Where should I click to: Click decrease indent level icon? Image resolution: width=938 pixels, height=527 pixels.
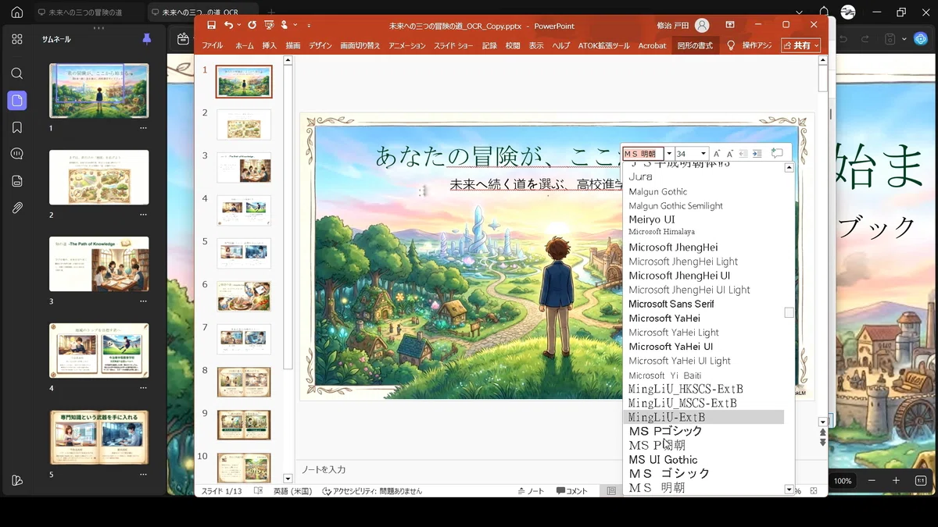pos(743,154)
